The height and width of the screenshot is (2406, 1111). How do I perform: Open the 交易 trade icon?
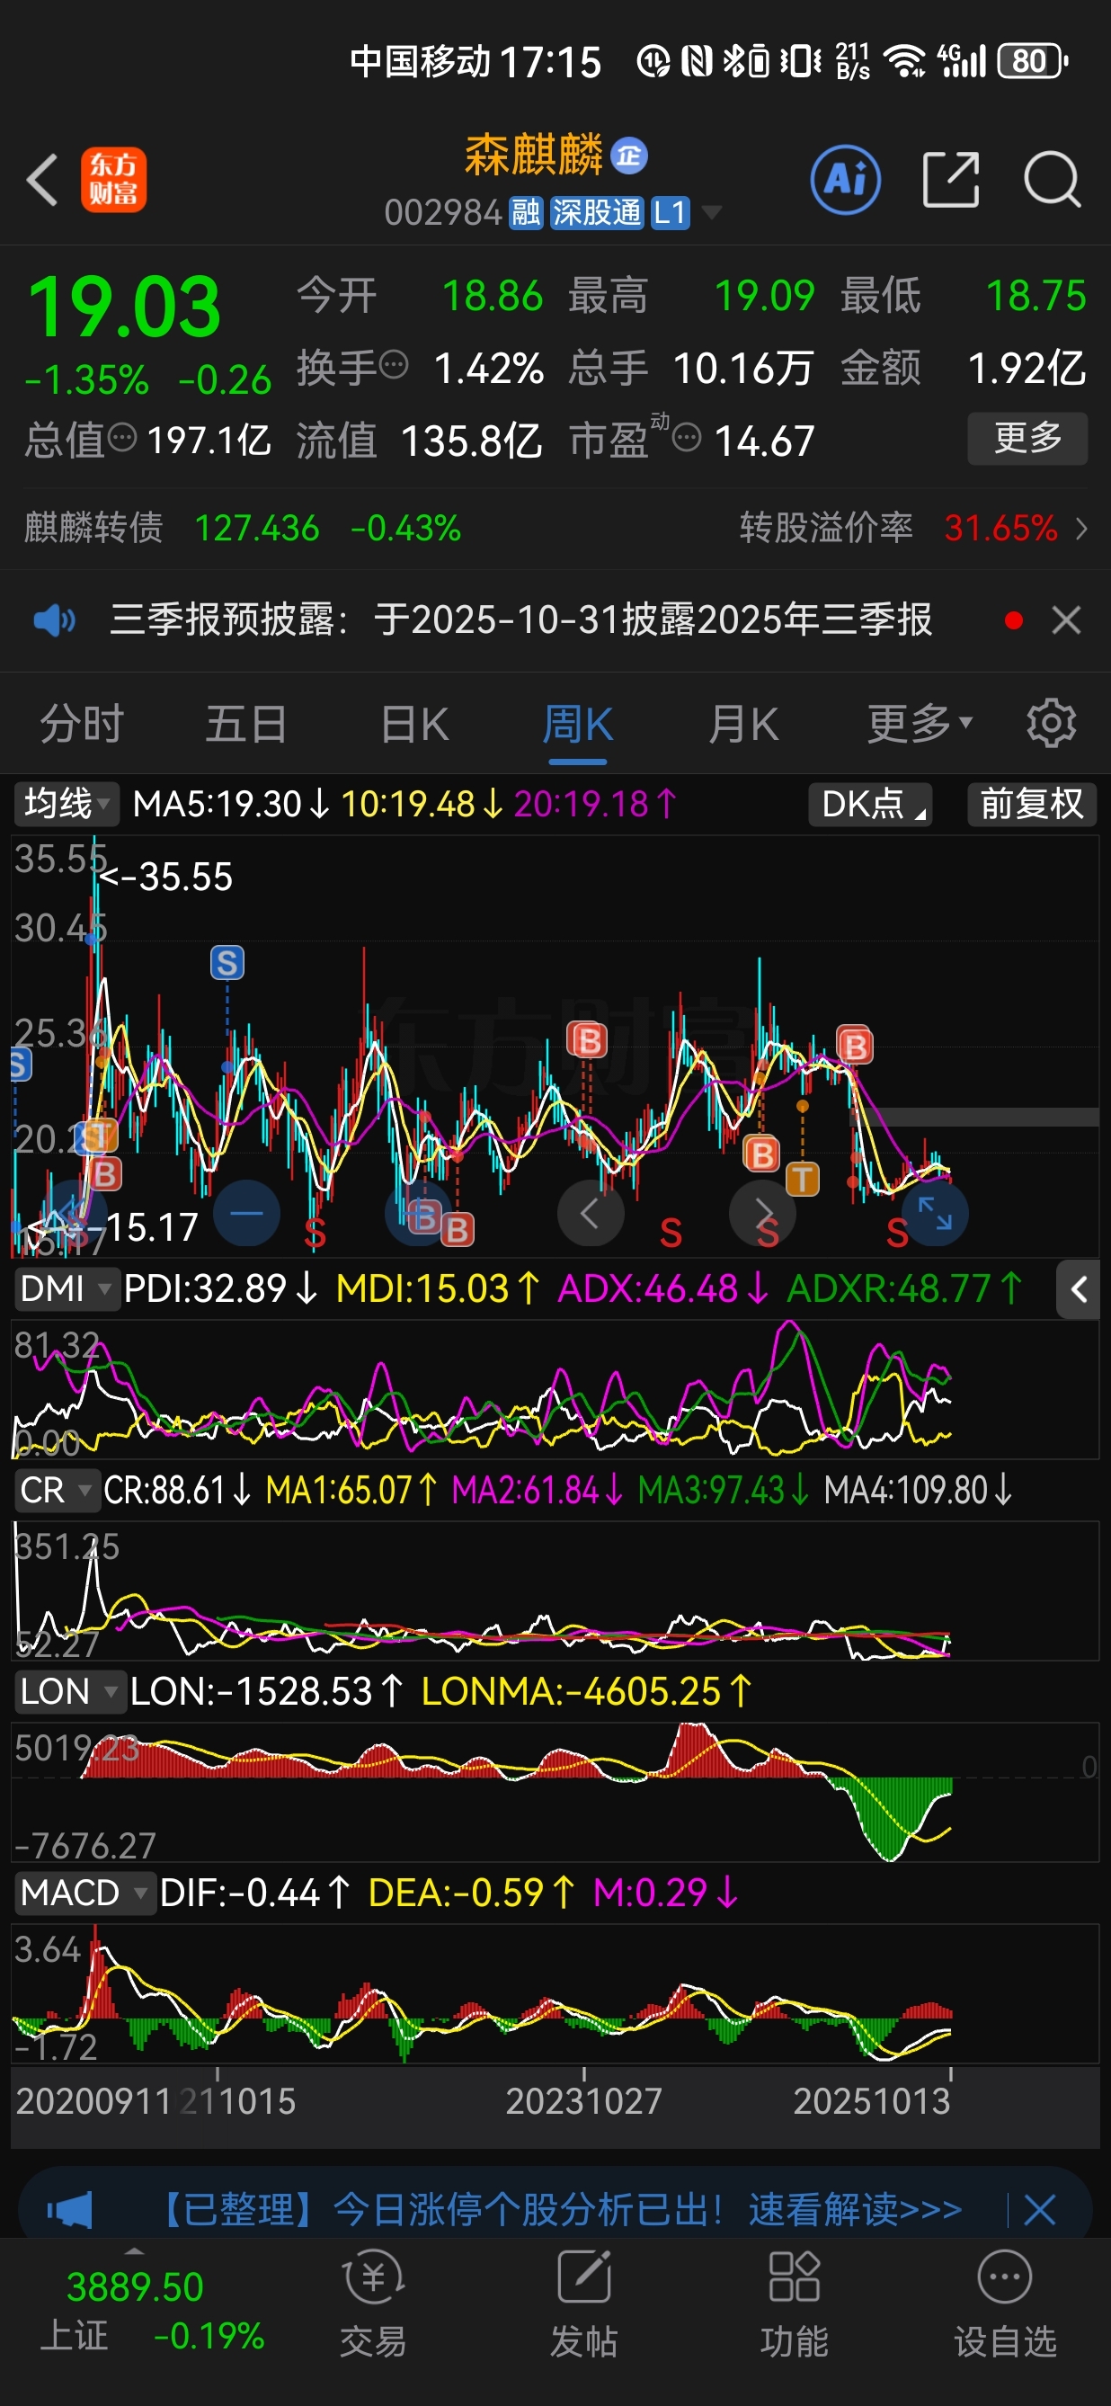click(373, 2304)
